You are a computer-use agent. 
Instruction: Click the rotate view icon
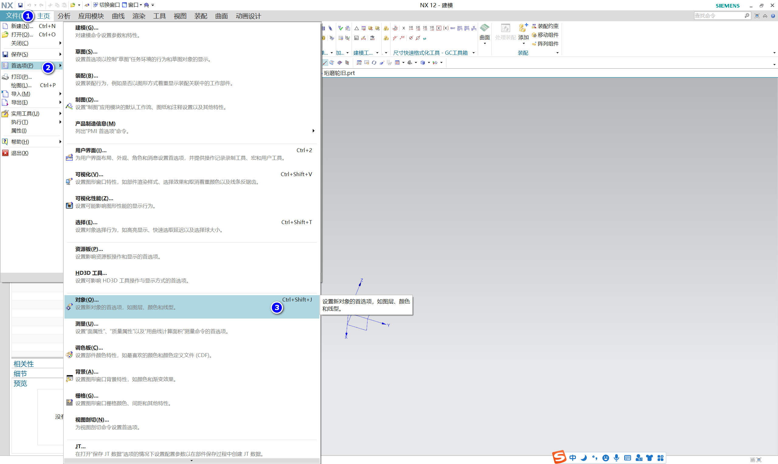[x=374, y=63]
